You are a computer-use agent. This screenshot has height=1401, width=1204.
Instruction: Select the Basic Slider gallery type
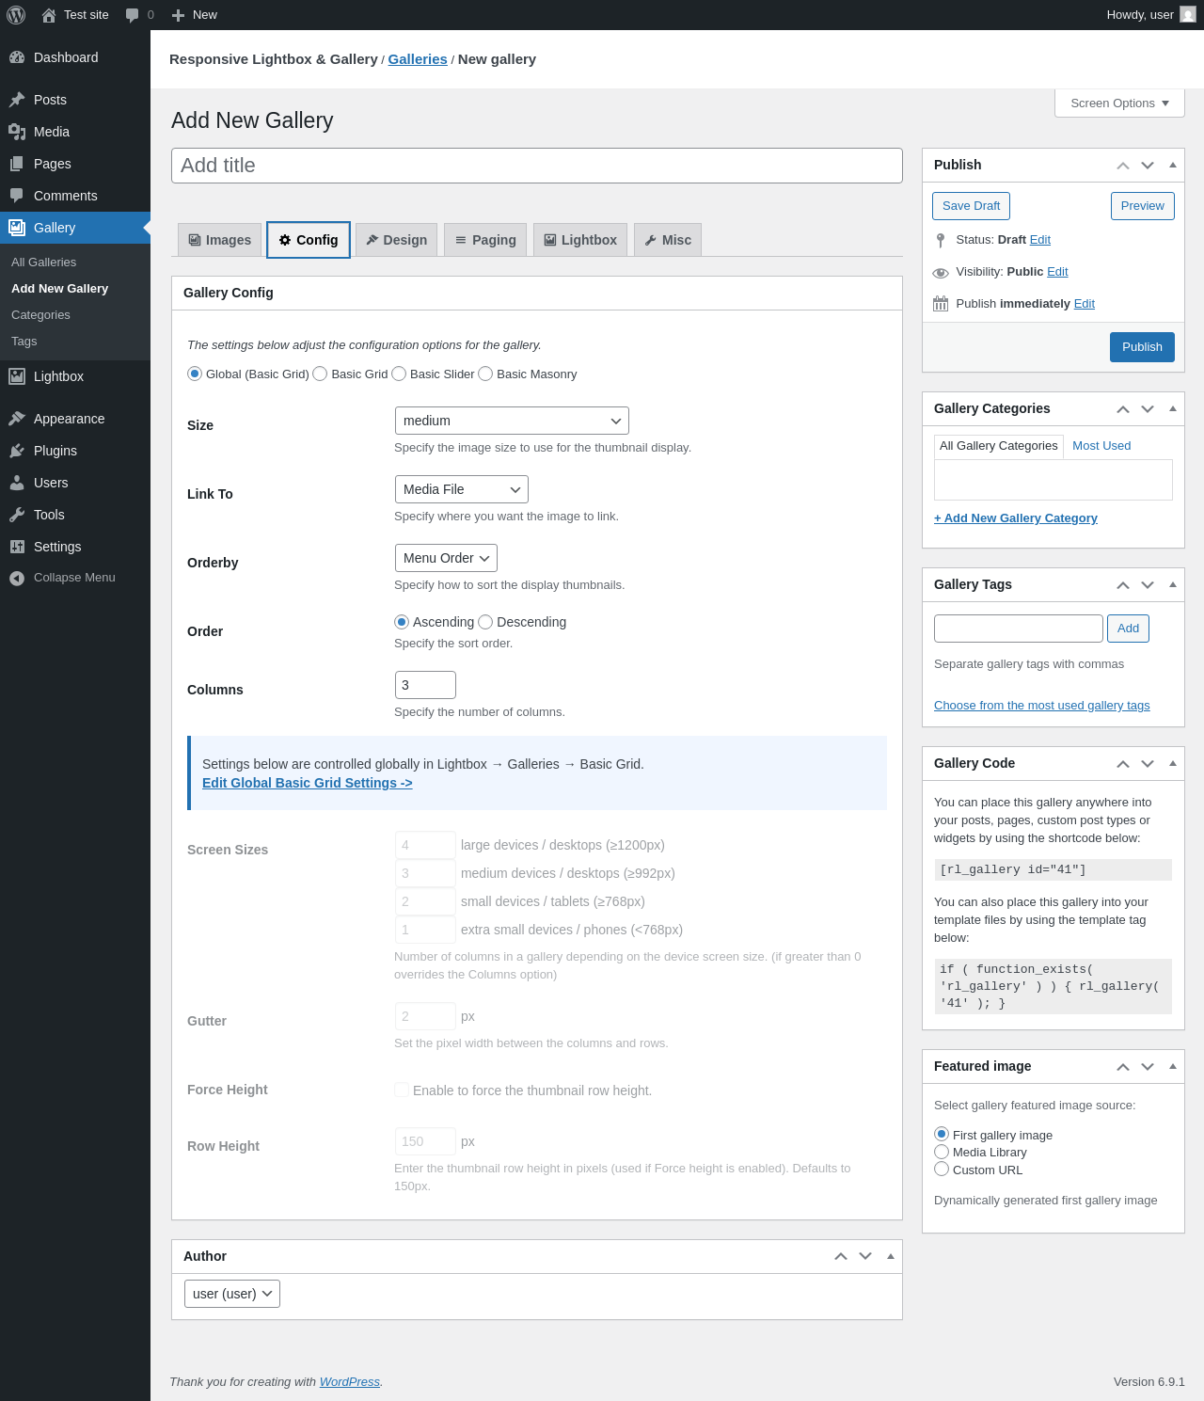399,374
